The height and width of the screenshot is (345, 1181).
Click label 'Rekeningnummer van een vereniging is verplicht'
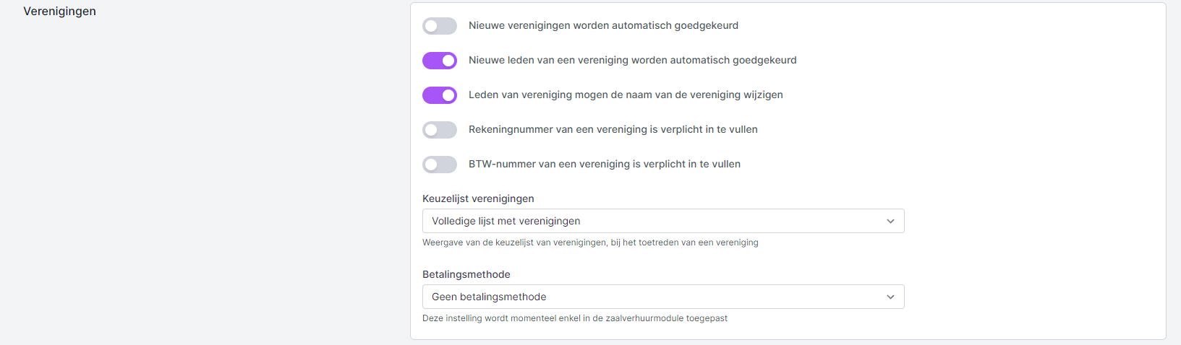pyautogui.click(x=613, y=129)
